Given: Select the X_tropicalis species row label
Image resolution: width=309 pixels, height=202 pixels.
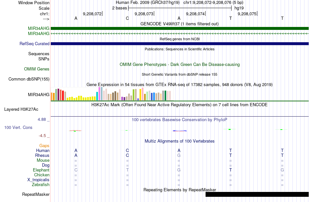Looking at the screenshot, I should (x=38, y=180).
